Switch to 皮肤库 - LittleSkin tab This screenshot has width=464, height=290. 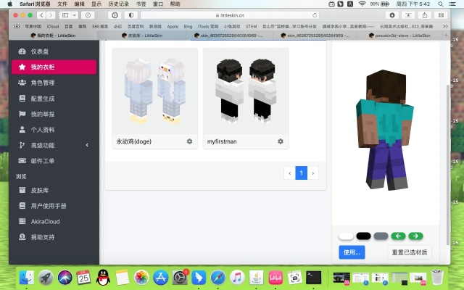point(142,36)
